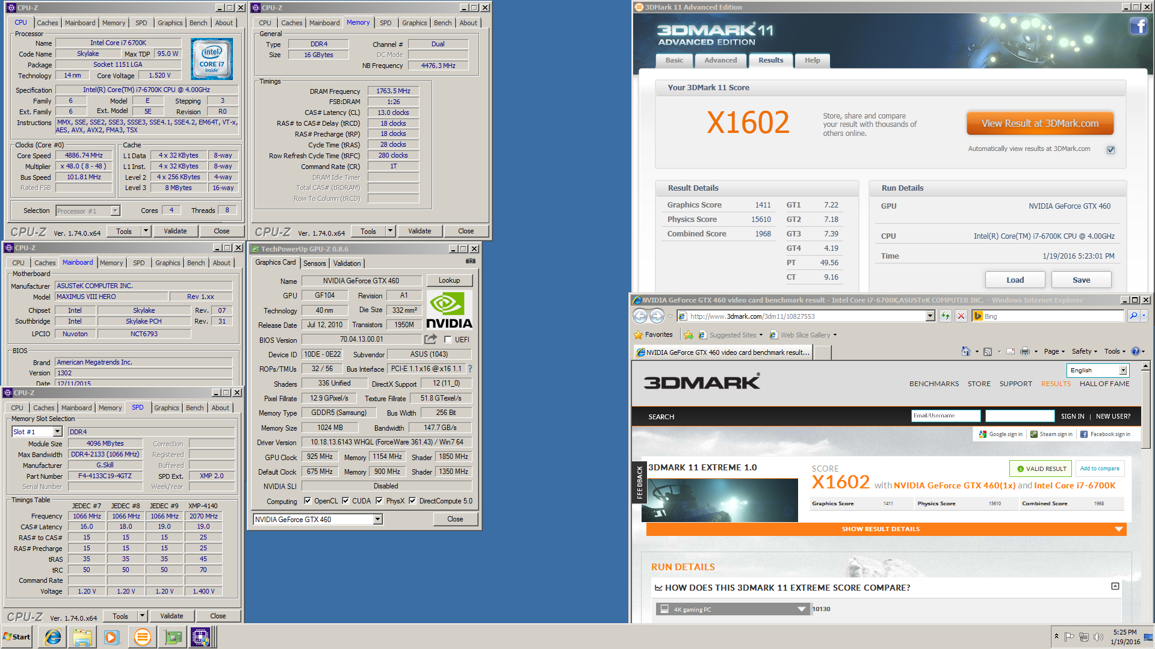Switch to the Advanced tab in 3DMark 11
This screenshot has width=1155, height=649.
[x=720, y=60]
